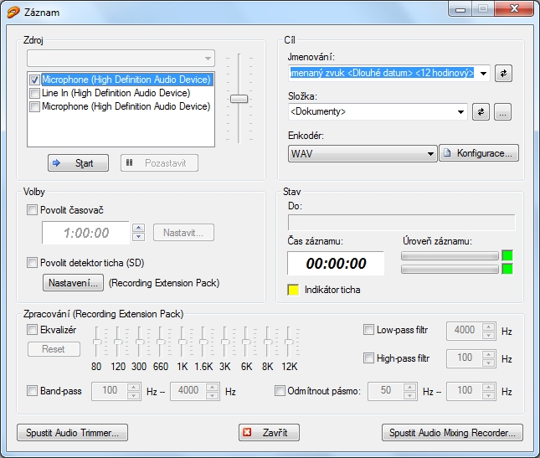Open the WAV encoder dropdown
Screen dimensions: 540x458
(363, 153)
